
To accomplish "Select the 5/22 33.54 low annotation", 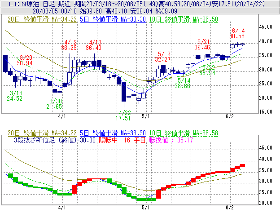I will [x=207, y=70].
